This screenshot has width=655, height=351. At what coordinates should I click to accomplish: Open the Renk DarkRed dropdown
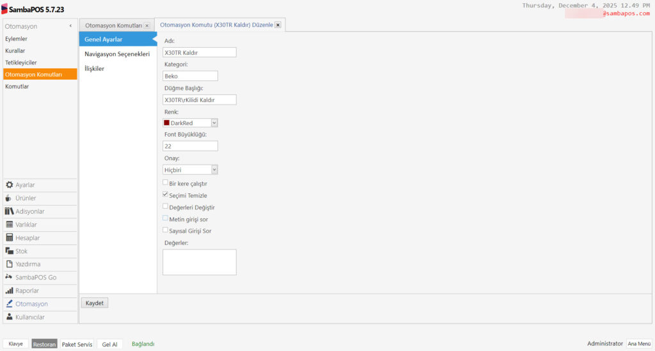point(214,123)
